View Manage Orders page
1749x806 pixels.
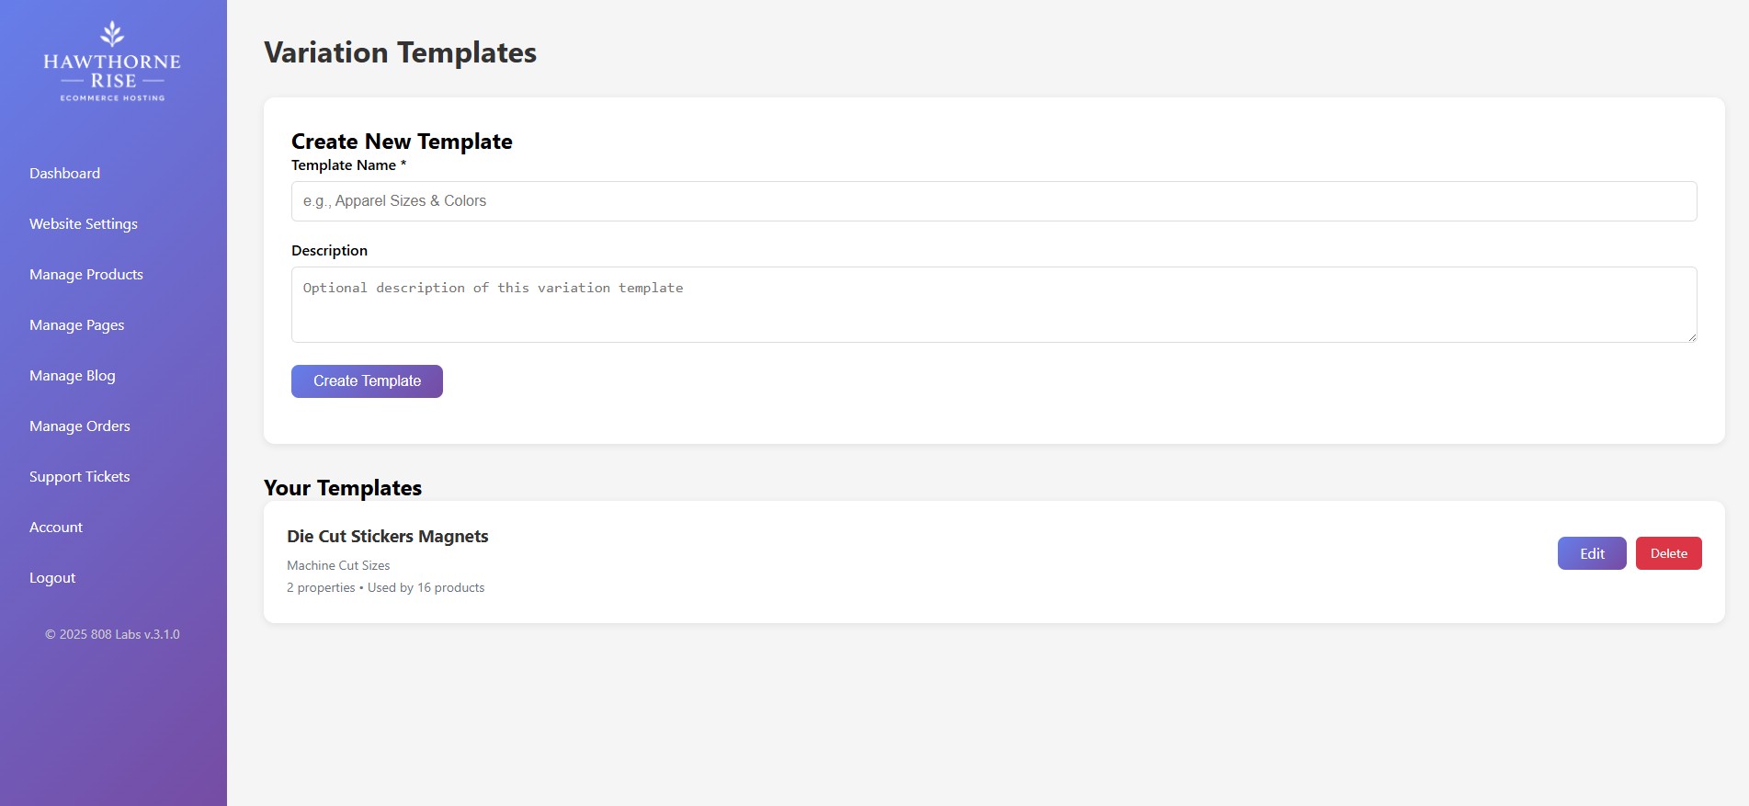[x=79, y=426]
